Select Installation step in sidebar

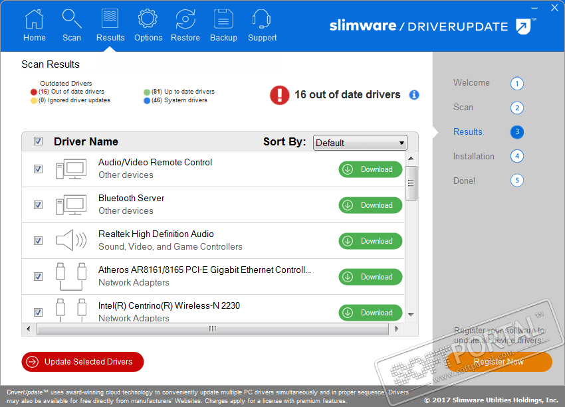(473, 156)
